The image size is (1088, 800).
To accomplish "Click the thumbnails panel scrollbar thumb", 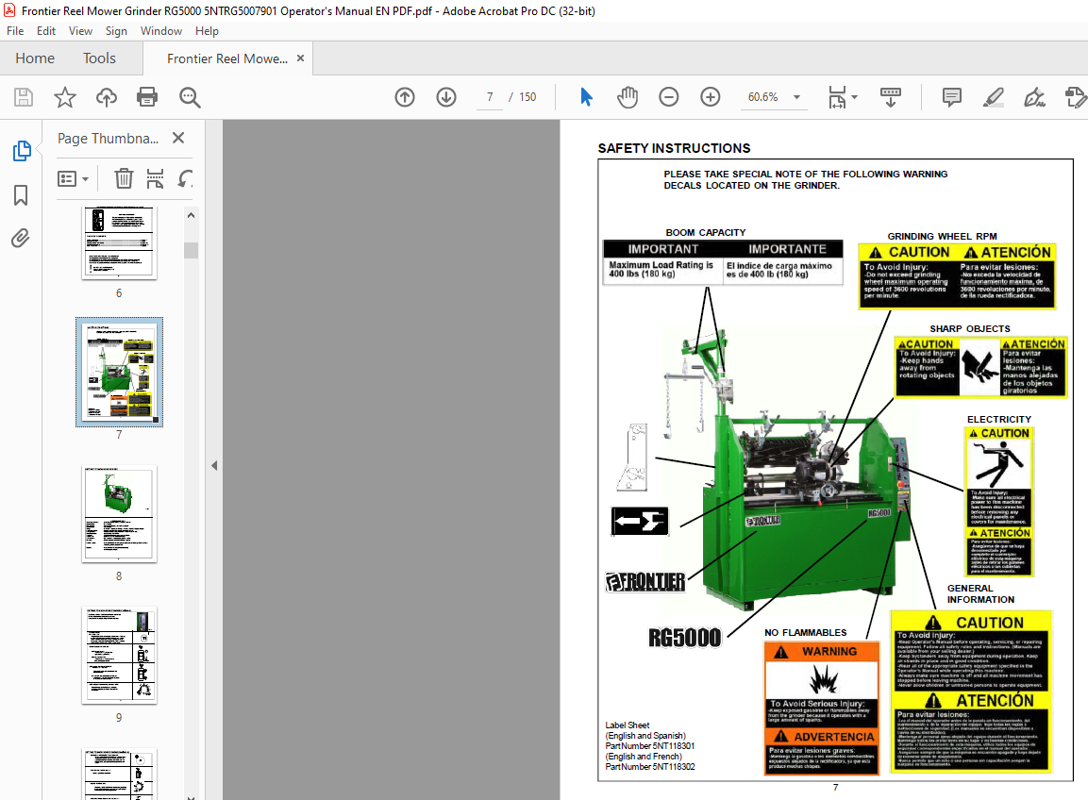I will click(x=191, y=250).
